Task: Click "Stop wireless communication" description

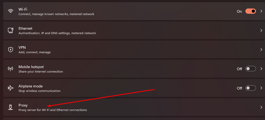Action: tap(39, 91)
